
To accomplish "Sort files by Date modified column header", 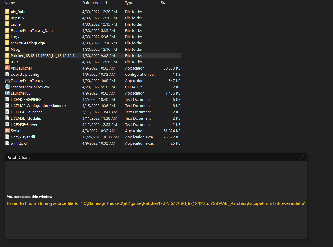I will (94, 3).
